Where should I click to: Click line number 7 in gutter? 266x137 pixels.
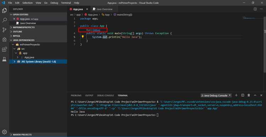(74, 44)
